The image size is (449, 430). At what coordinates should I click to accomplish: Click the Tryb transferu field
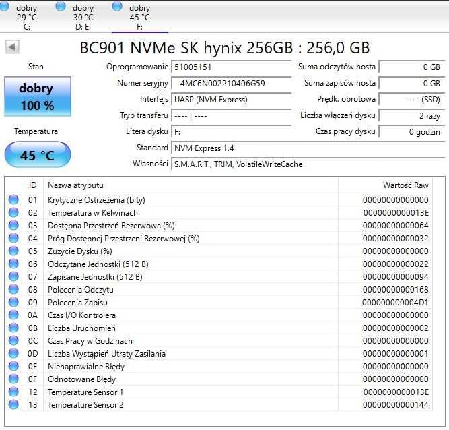point(232,116)
